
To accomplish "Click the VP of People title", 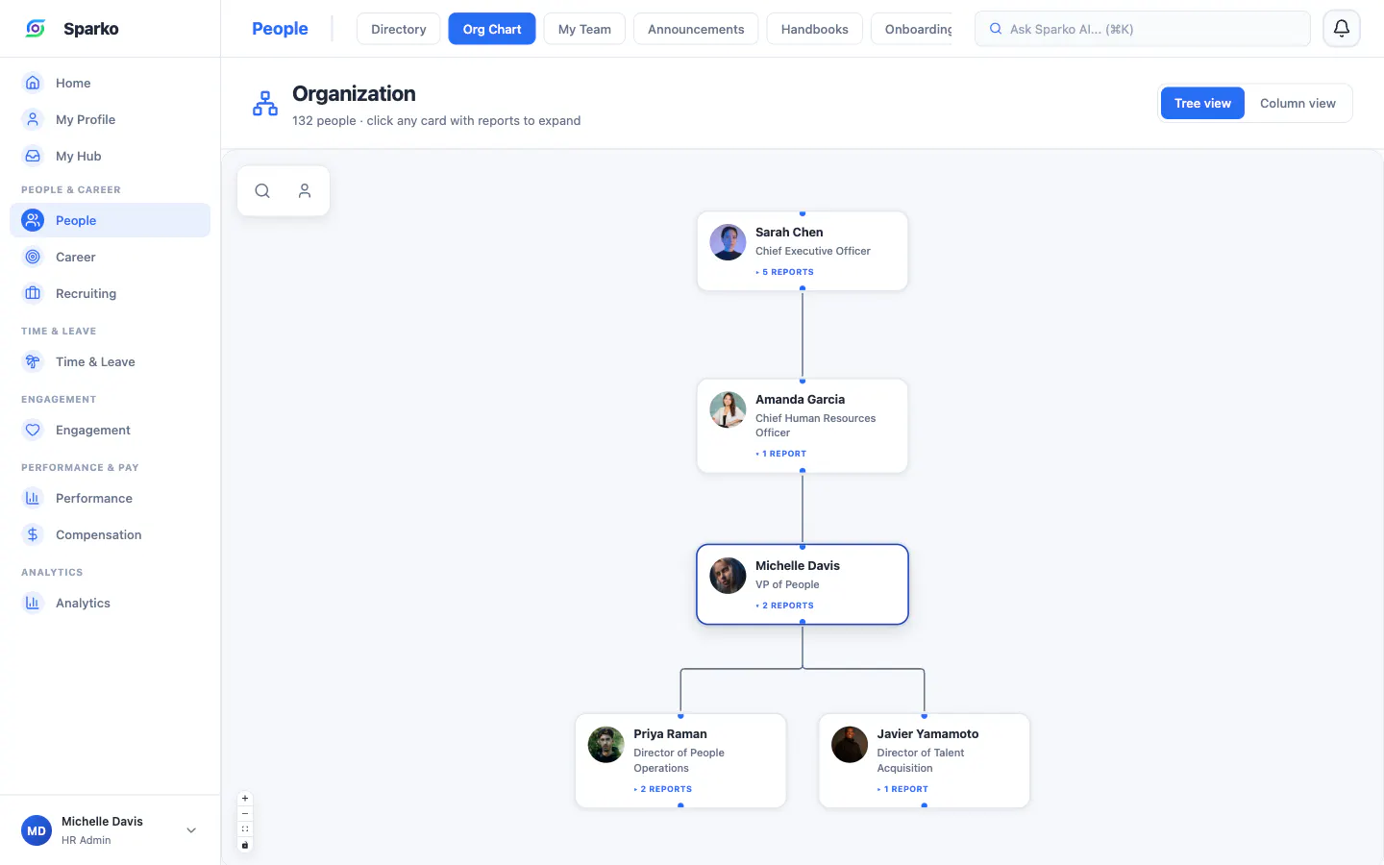I will tap(787, 584).
